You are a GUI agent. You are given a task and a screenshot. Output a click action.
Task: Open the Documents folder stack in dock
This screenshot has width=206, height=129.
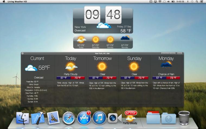point(153,118)
